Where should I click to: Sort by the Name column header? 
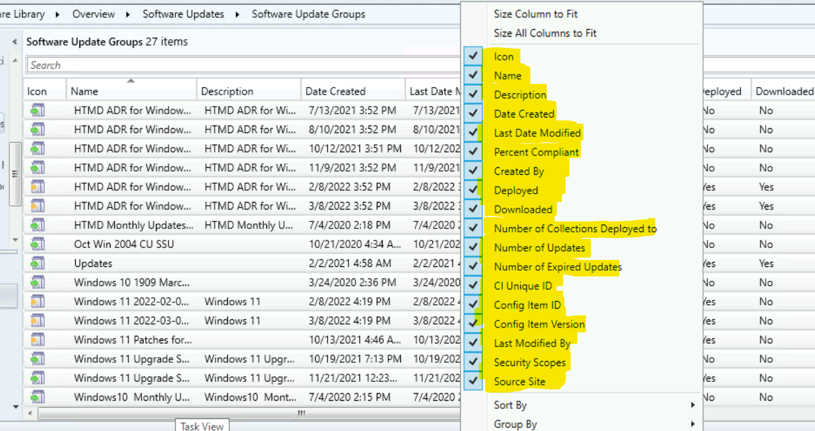131,91
